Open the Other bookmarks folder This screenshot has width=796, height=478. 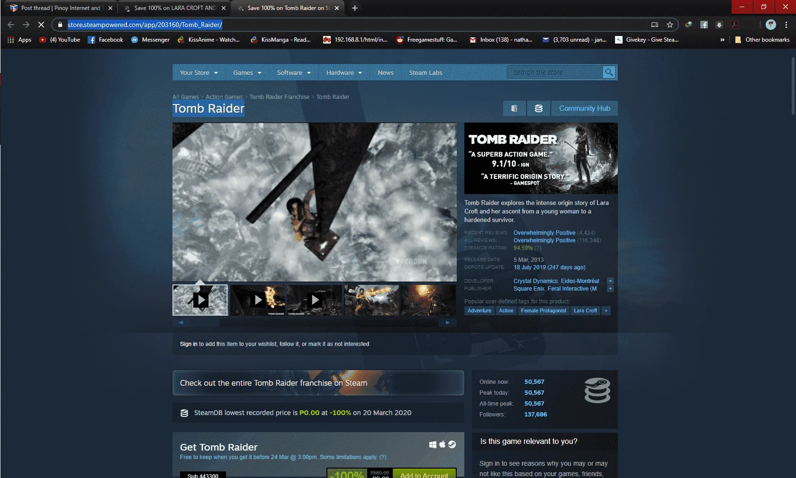(x=762, y=40)
